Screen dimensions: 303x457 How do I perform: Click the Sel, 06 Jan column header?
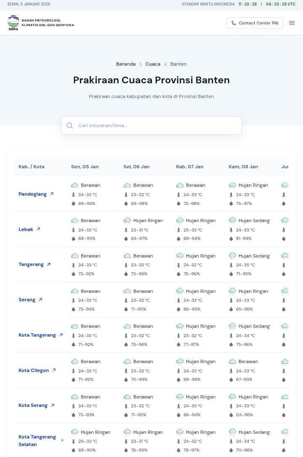[x=136, y=167]
